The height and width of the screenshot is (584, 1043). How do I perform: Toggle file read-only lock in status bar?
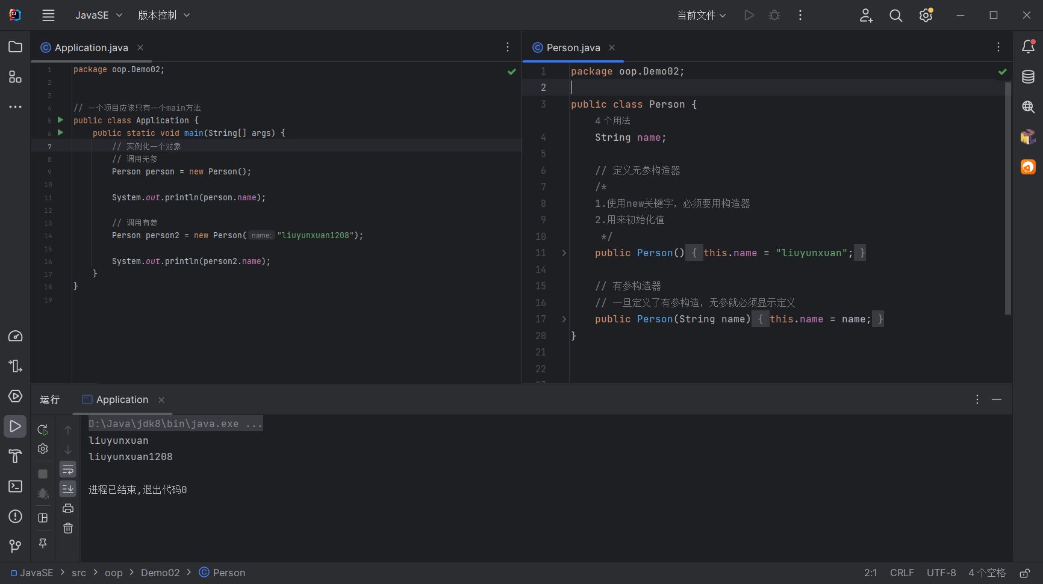pos(1024,573)
